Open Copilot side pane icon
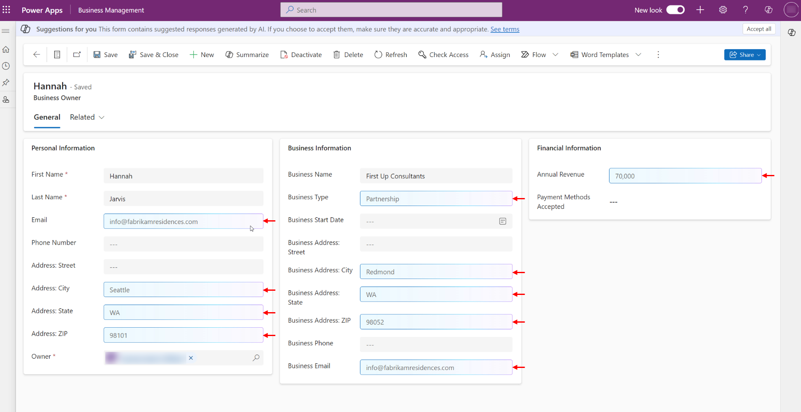801x412 pixels. click(x=791, y=32)
